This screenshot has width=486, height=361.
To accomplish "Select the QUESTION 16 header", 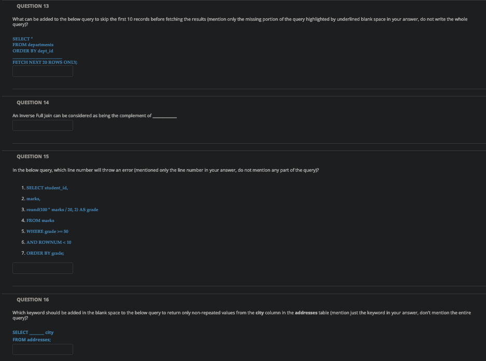I will (x=33, y=299).
